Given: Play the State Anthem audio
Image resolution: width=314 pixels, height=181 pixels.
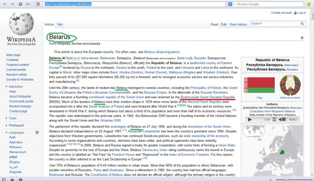Looking at the screenshot, I should [x=250, y=120].
